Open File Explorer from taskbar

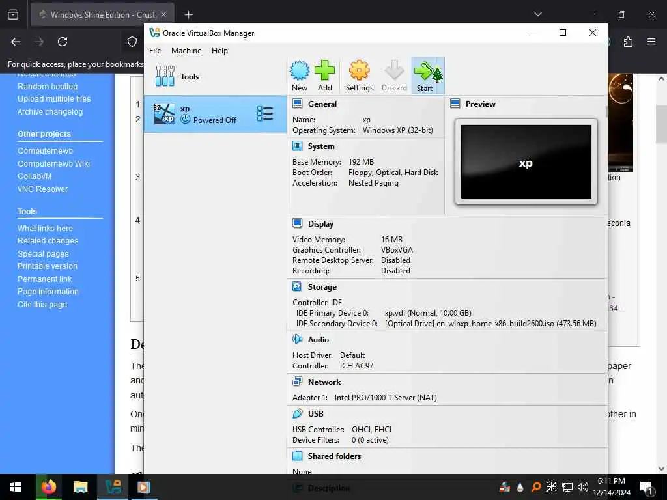click(x=80, y=487)
